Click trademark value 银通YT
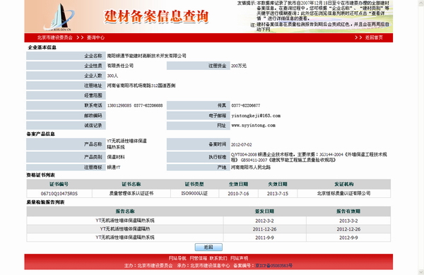The width and height of the screenshot is (424, 275). (114, 168)
